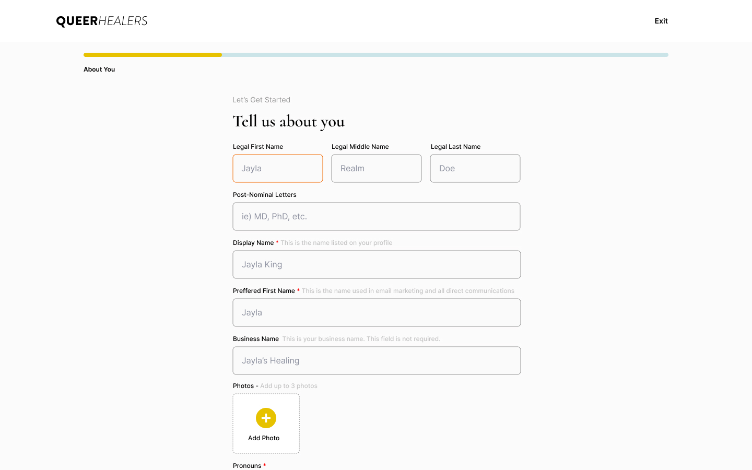The width and height of the screenshot is (752, 470).
Task: Click the QueerHealers logo
Action: tap(102, 21)
